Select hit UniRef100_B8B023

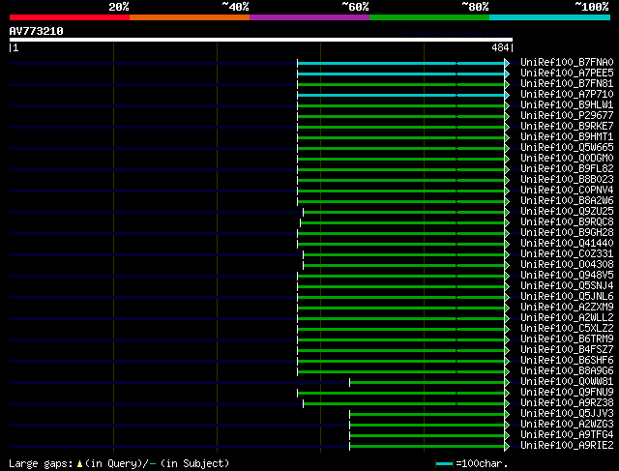tap(567, 180)
